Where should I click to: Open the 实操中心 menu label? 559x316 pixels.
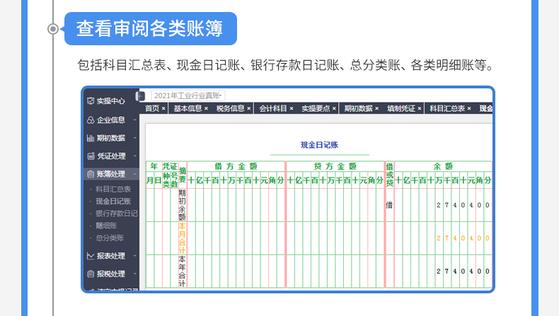point(111,101)
